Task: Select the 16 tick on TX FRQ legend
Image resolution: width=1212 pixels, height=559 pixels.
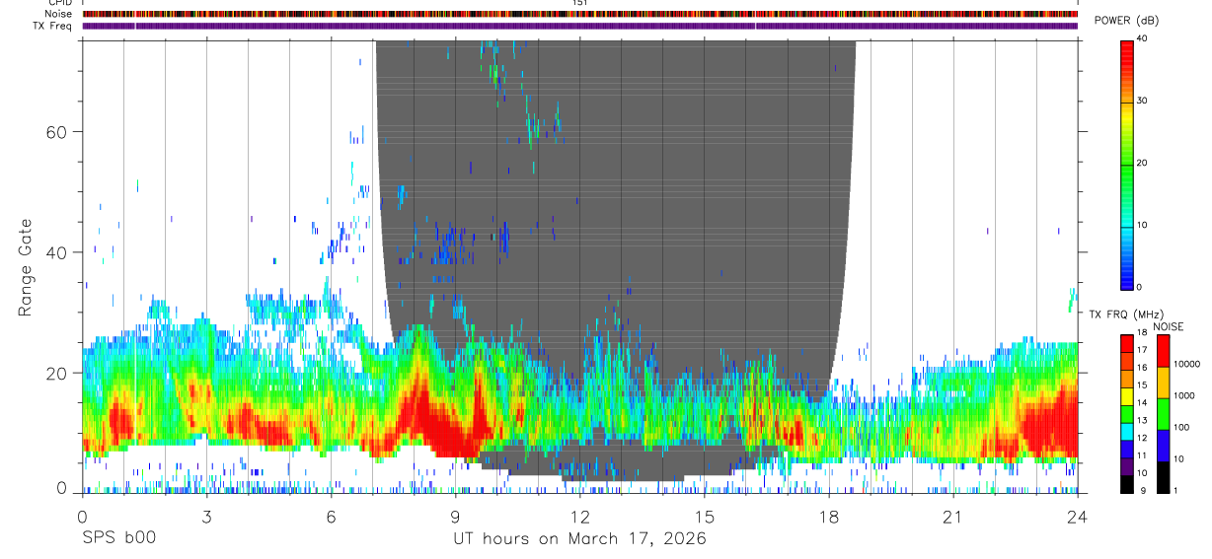Action: [1141, 368]
